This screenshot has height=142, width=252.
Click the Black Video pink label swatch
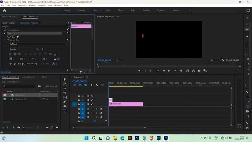pyautogui.click(x=4, y=95)
